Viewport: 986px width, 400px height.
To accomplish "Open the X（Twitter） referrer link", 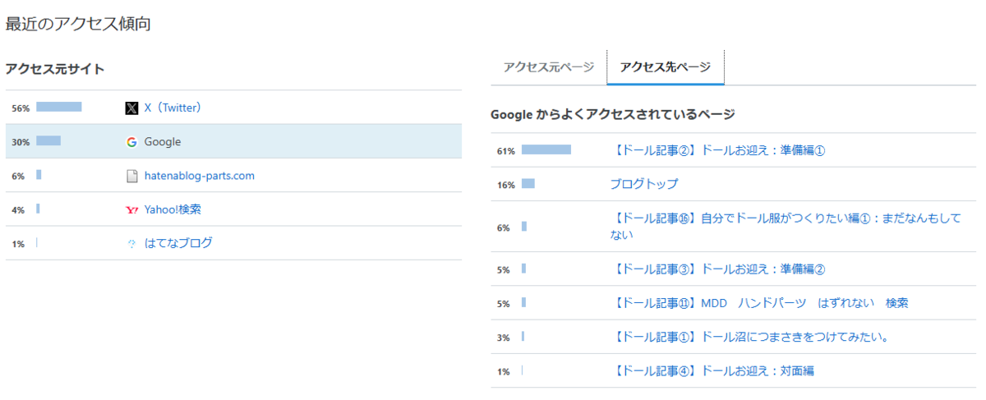I will [x=173, y=108].
